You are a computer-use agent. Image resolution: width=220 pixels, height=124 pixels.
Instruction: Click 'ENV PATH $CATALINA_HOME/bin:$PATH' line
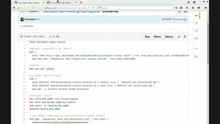(52, 102)
